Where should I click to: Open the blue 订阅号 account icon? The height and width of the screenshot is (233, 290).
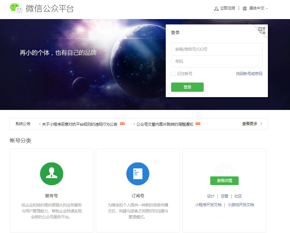138,174
